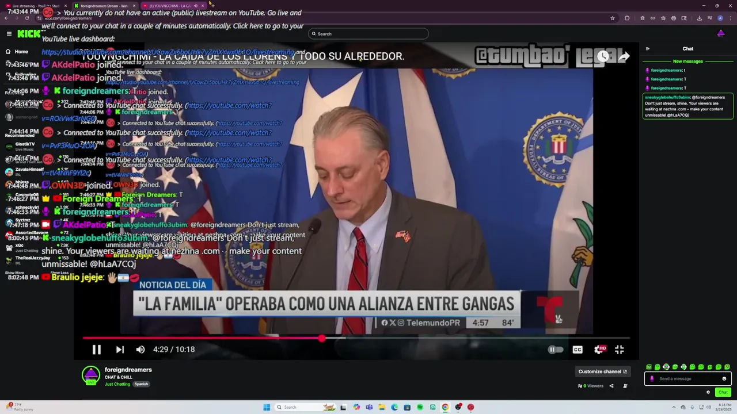Skip to the next video
The image size is (737, 414).
click(120, 350)
